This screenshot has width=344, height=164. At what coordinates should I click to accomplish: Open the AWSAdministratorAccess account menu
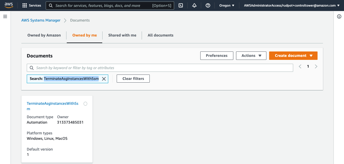292,5
